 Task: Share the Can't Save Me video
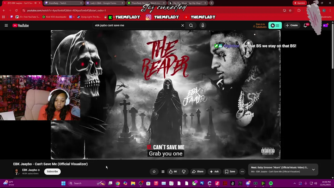point(198,172)
